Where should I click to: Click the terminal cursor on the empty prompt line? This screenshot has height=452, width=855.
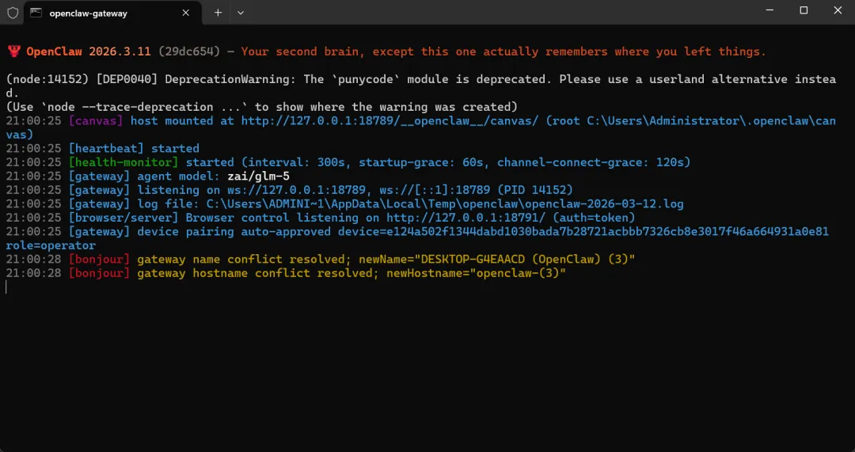(7, 287)
